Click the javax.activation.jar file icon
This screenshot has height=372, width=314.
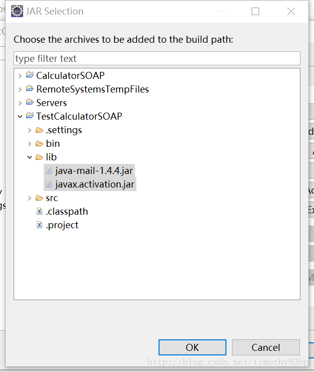[x=49, y=184]
